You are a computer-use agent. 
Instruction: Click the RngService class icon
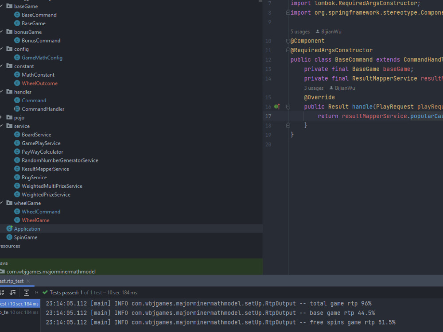click(x=17, y=178)
